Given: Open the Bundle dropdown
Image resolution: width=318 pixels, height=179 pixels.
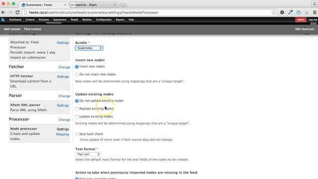Looking at the screenshot, I should [89, 48].
